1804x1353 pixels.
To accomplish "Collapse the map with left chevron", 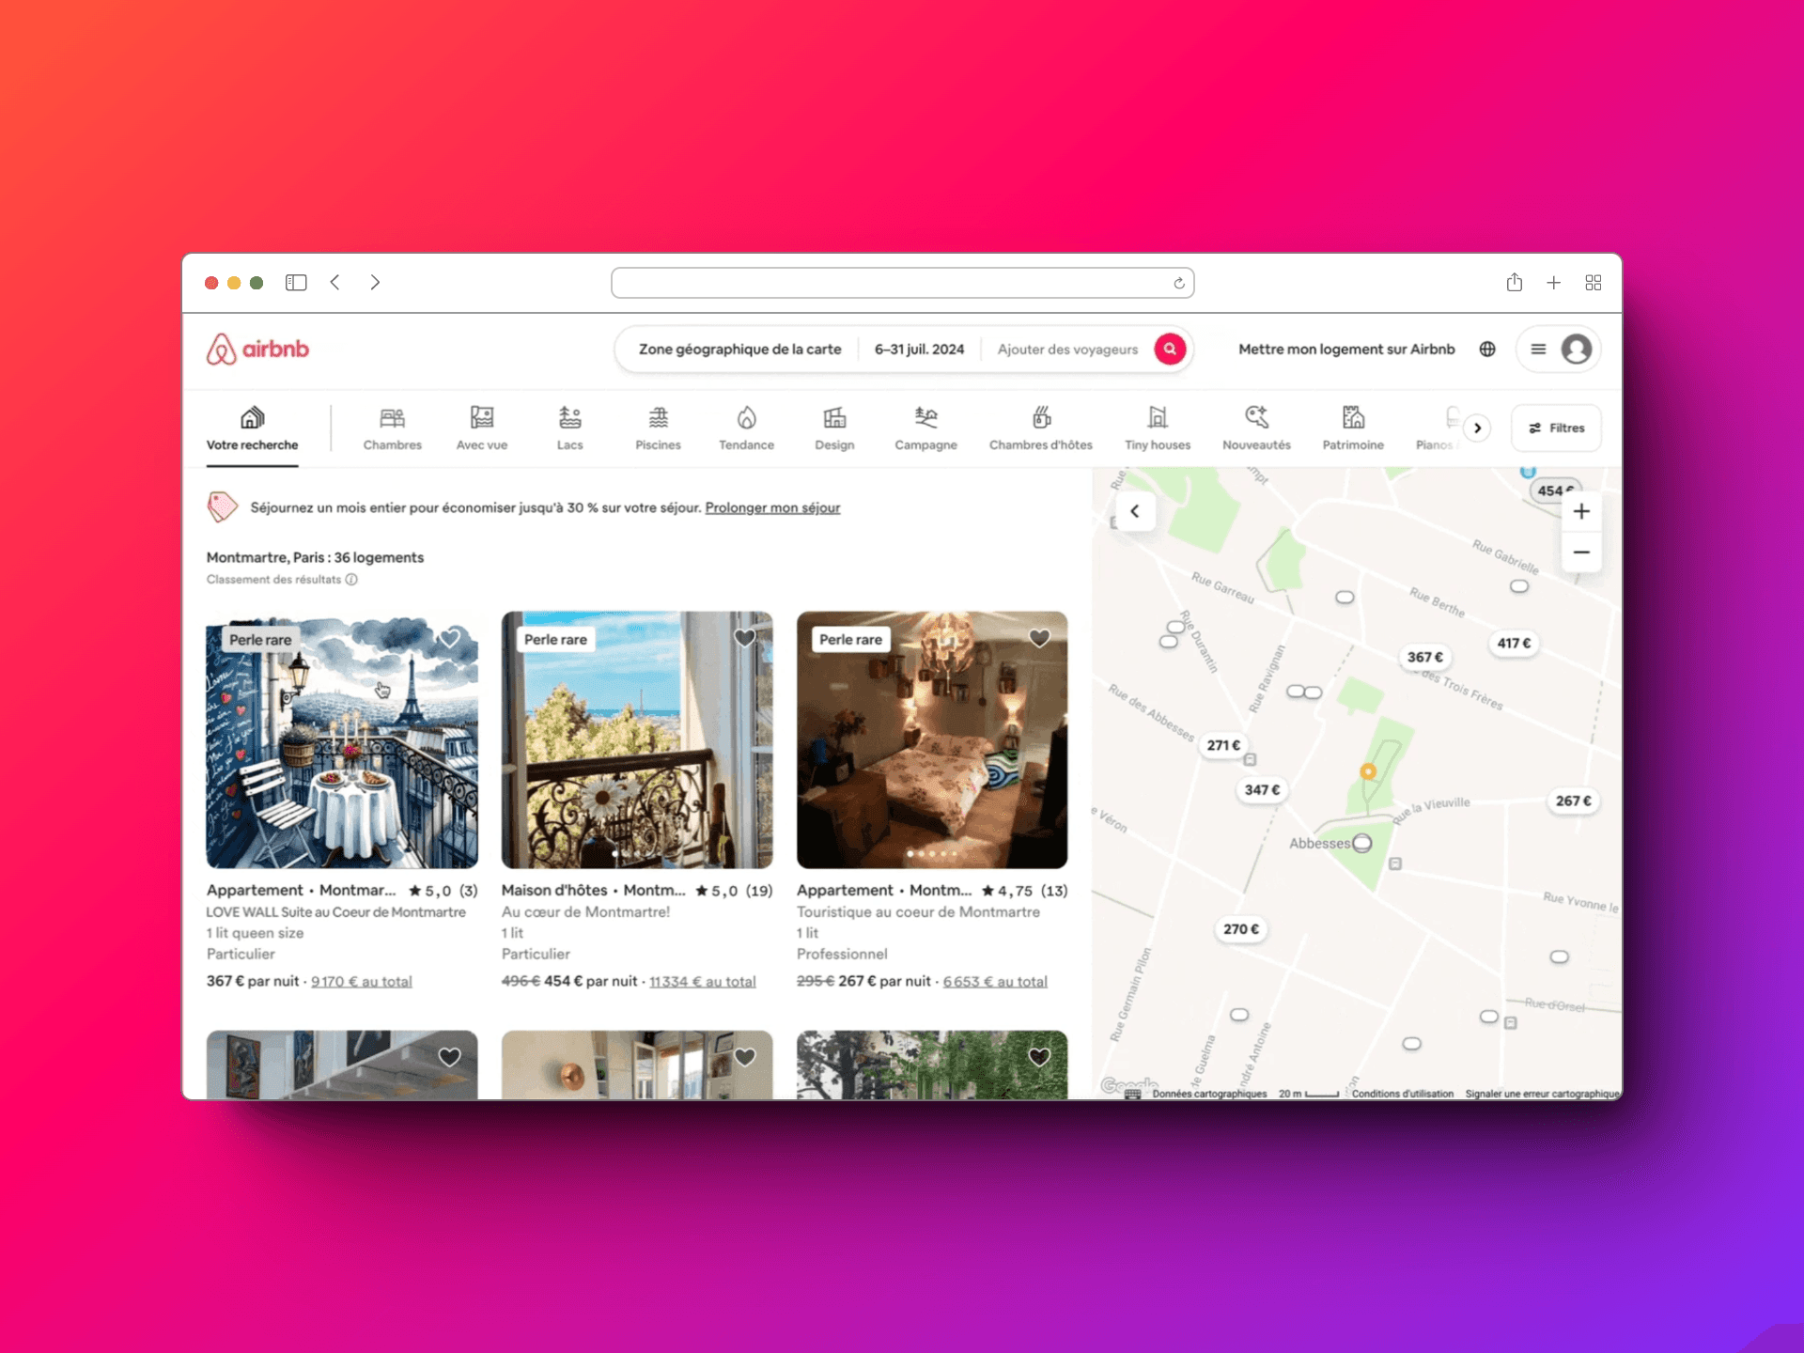I will (x=1135, y=511).
